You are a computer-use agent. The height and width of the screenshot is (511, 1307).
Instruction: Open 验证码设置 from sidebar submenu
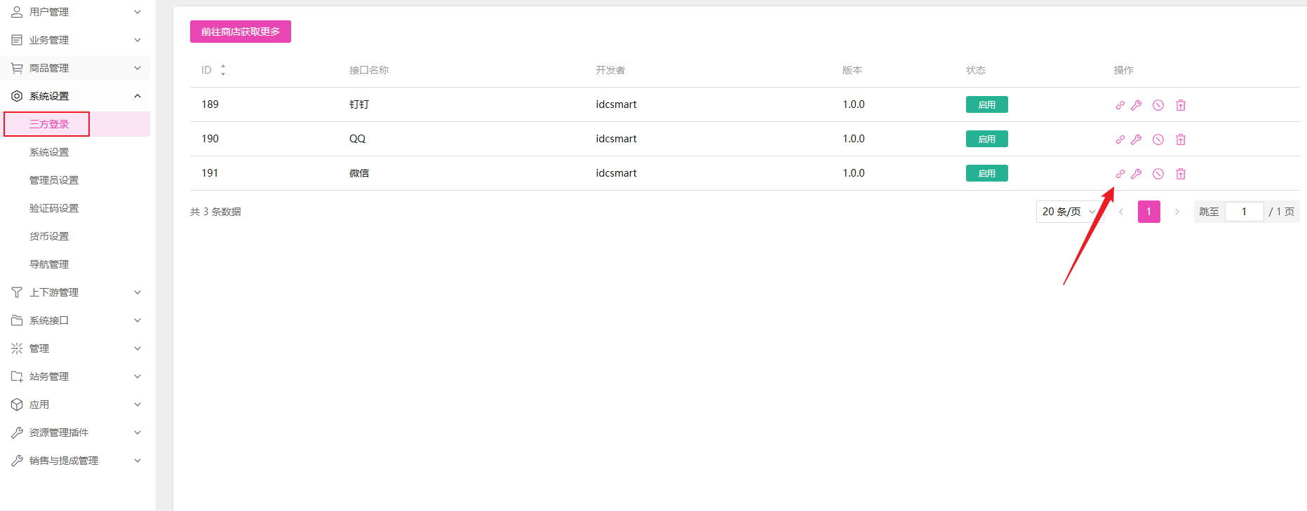[54, 208]
